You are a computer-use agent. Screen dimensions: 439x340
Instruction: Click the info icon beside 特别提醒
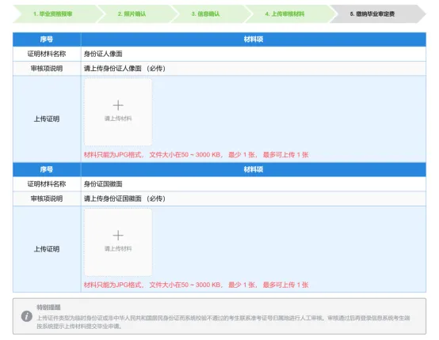point(27,316)
